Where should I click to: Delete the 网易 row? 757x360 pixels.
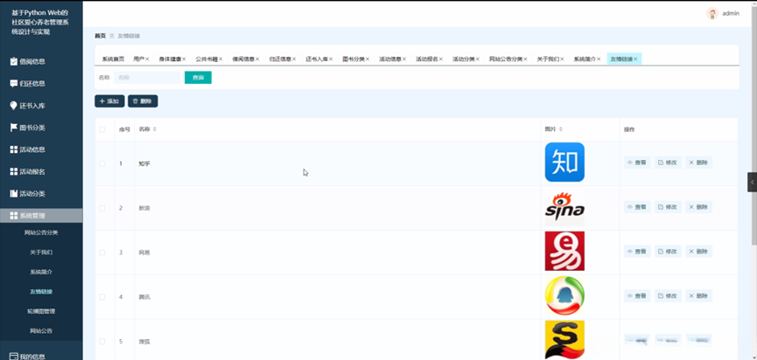tap(698, 252)
